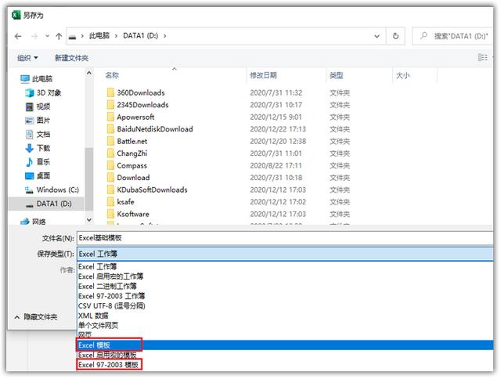Click the search DATA1 (D:) box
Screen dimensions: 501x379
pos(454,36)
